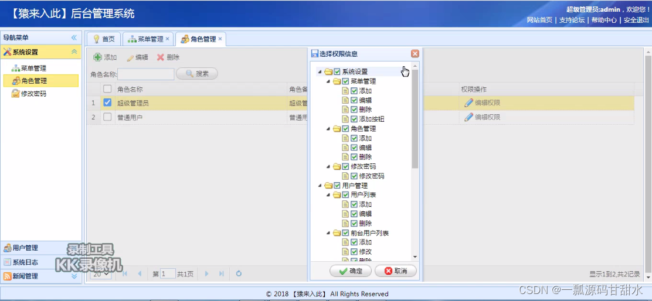Switch to the 首页 tab

(104, 39)
